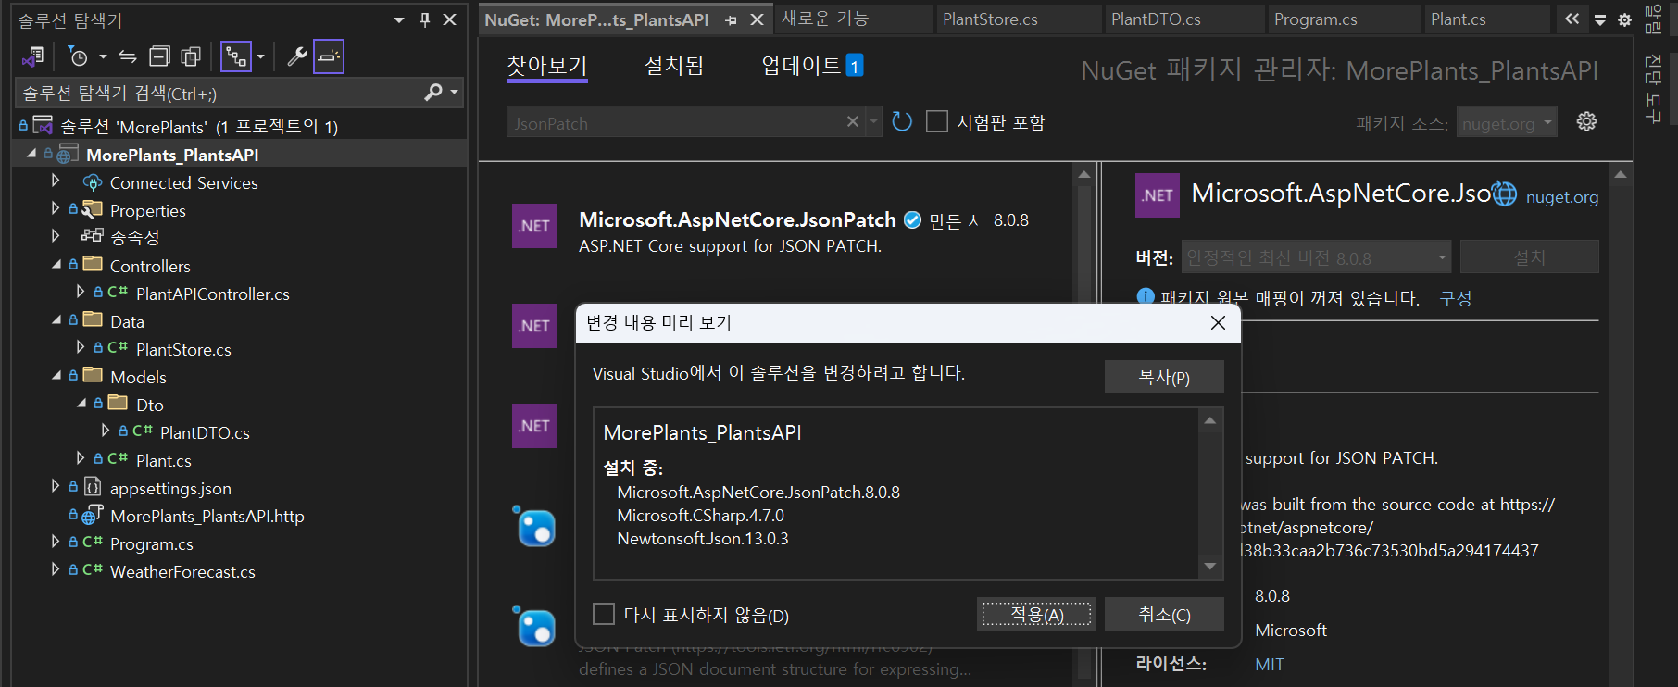Open pending changes filter clock icon

coord(79,57)
